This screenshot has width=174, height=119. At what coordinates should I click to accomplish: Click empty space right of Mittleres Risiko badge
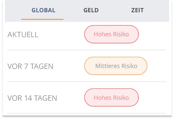tap(157, 66)
